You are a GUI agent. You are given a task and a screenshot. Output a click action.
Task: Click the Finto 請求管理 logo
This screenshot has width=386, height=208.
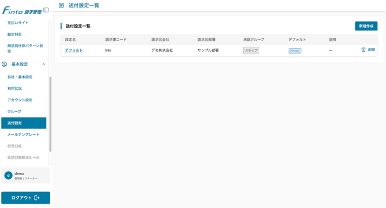pyautogui.click(x=22, y=10)
